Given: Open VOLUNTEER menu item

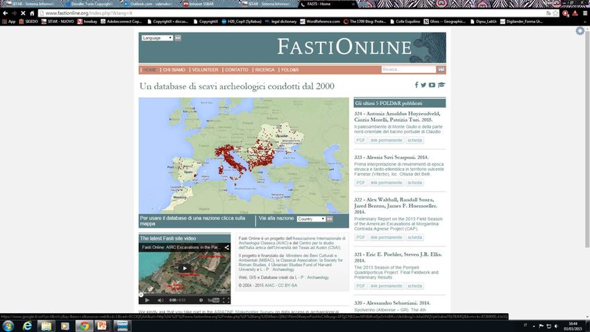Looking at the screenshot, I should [x=205, y=69].
